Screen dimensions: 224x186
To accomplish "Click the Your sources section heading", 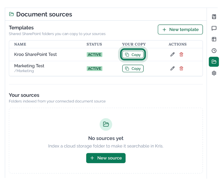I will [x=24, y=95].
